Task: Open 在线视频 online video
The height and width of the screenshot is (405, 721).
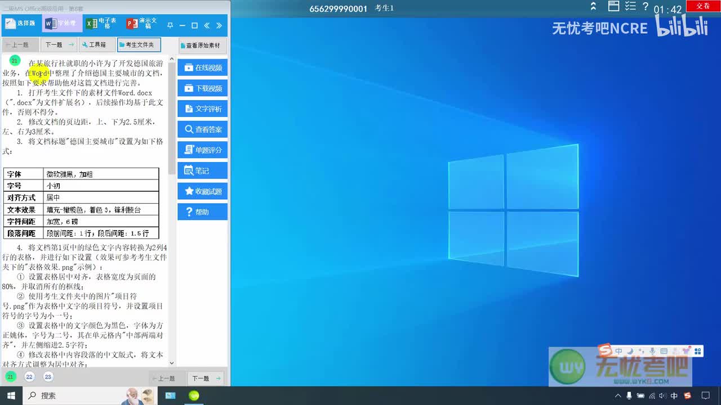Action: point(203,67)
